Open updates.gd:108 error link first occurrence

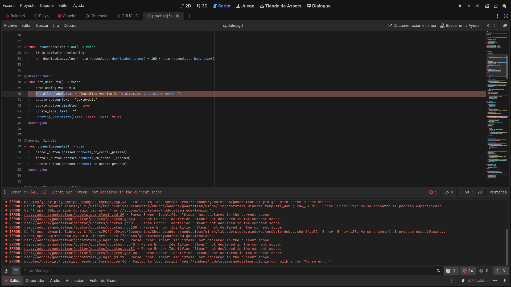[x=80, y=227]
